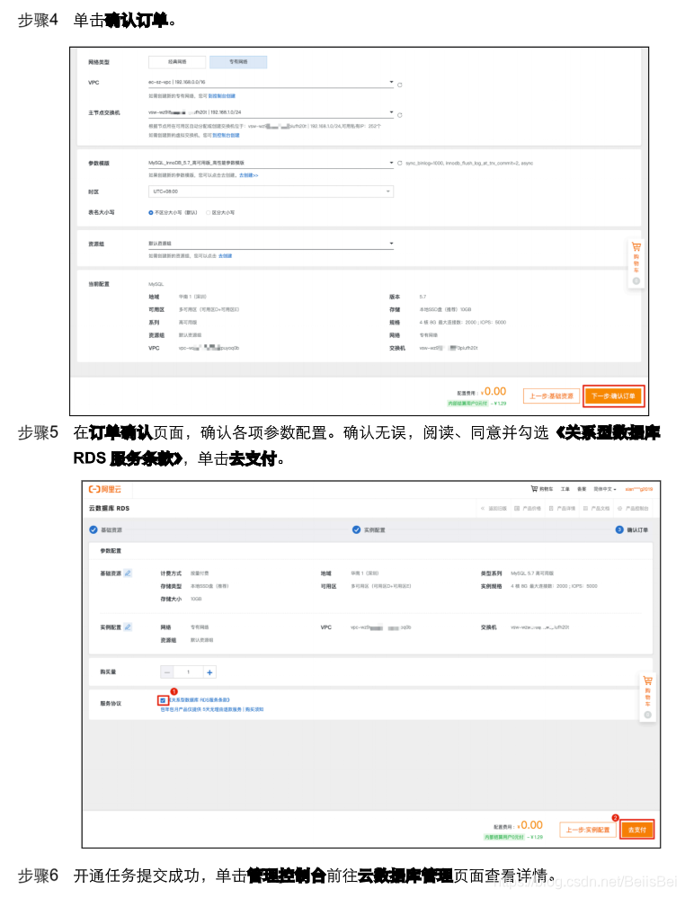
Task: Click edit pencil next to 基础资源
Action: pyautogui.click(x=128, y=573)
